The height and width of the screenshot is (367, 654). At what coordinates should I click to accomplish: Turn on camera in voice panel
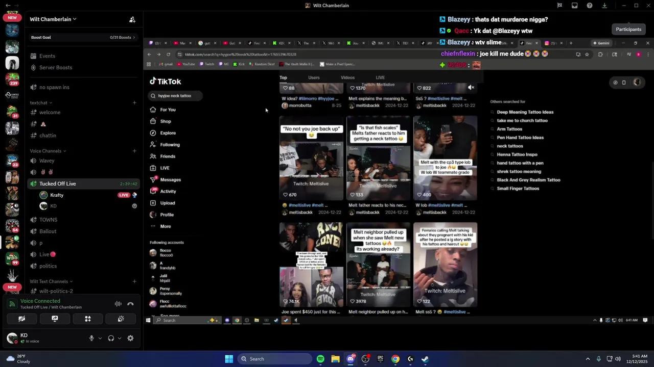pyautogui.click(x=21, y=319)
